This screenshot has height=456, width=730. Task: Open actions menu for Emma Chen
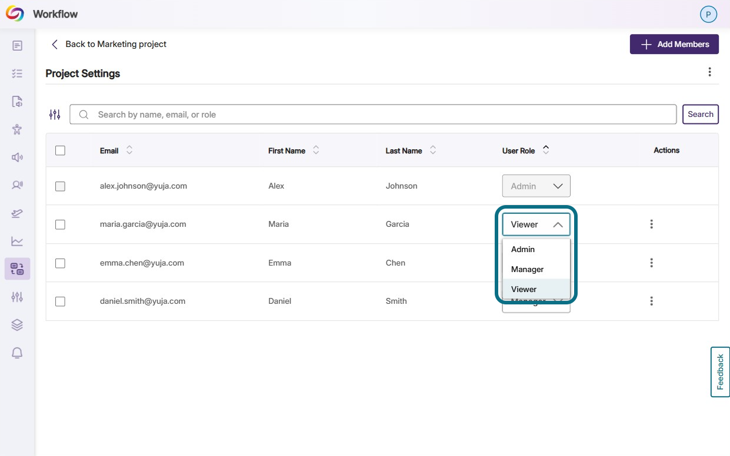click(651, 263)
